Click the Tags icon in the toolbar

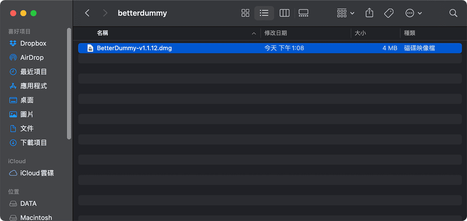point(389,13)
